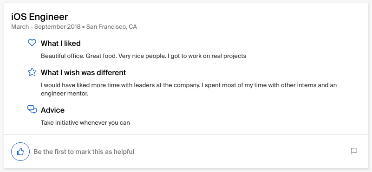Click the star icon beside What I wish was different
Viewport: 372px width, 172px height.
32,72
